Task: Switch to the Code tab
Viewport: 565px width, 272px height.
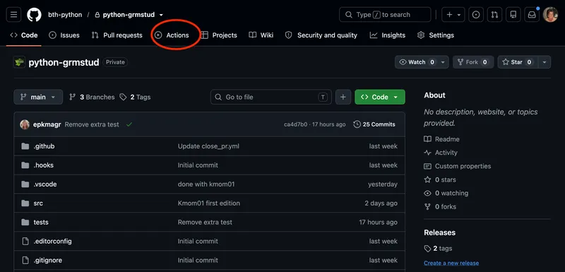Action: click(24, 35)
